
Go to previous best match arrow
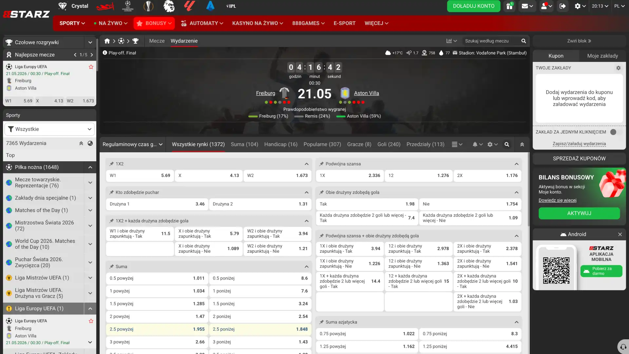75,55
